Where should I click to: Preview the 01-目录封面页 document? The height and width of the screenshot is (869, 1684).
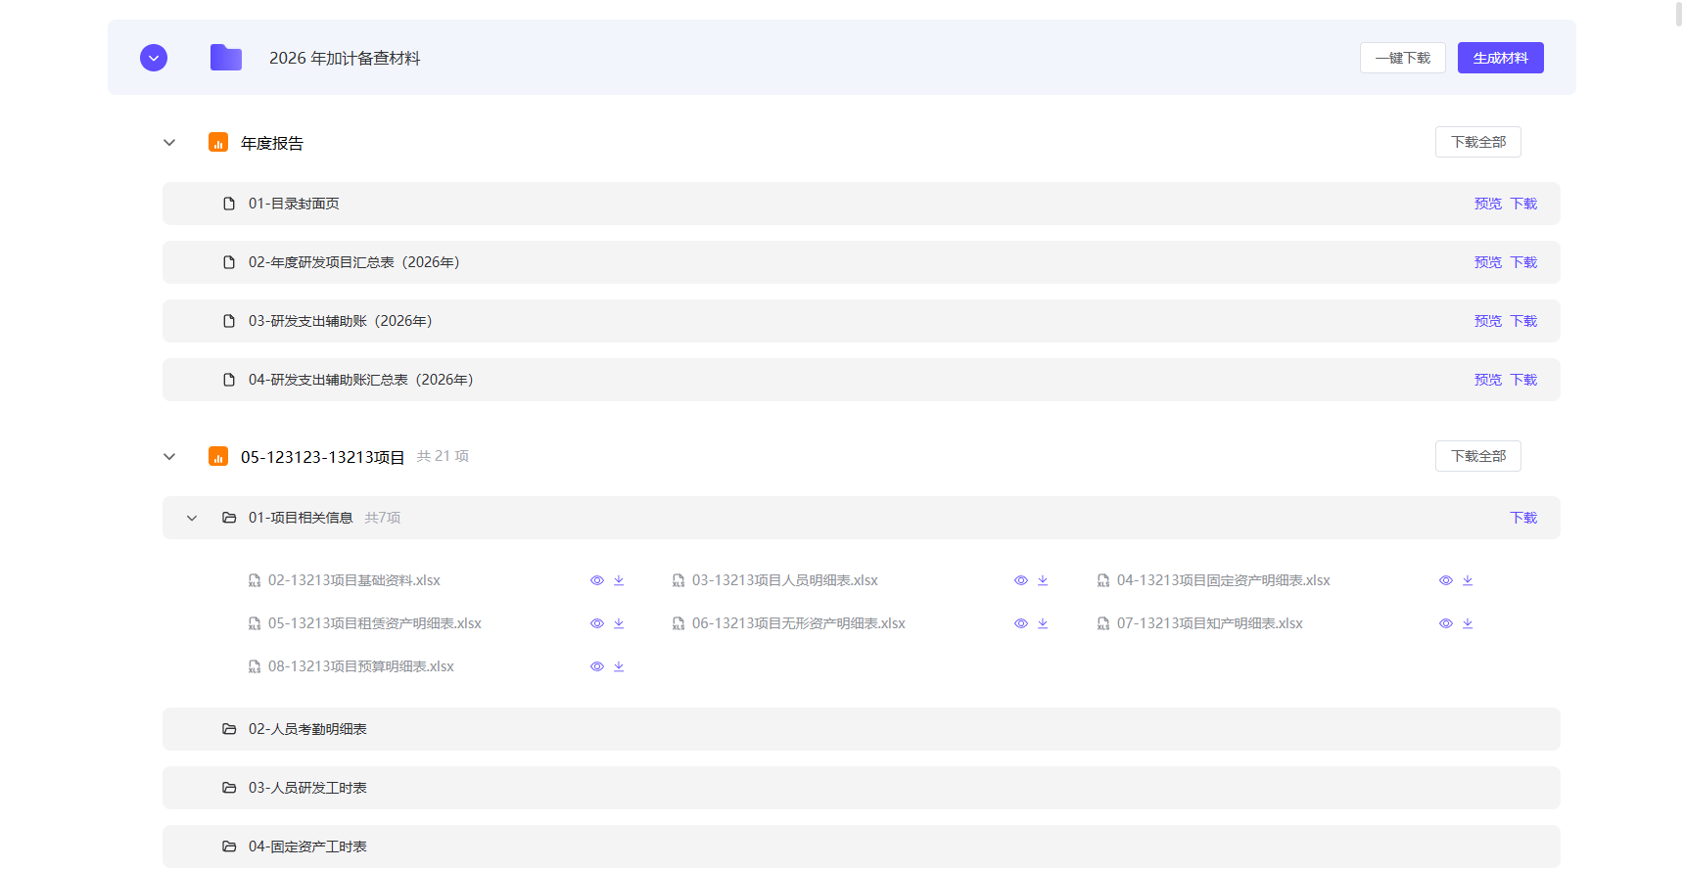tap(1487, 204)
